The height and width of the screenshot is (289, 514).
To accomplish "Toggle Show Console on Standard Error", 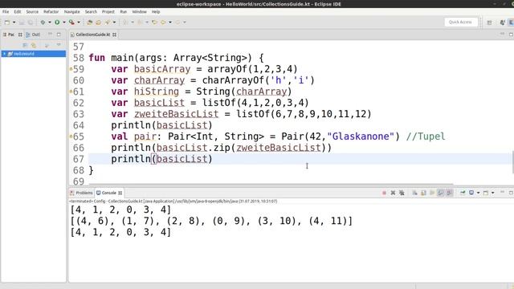I will [x=450, y=193].
